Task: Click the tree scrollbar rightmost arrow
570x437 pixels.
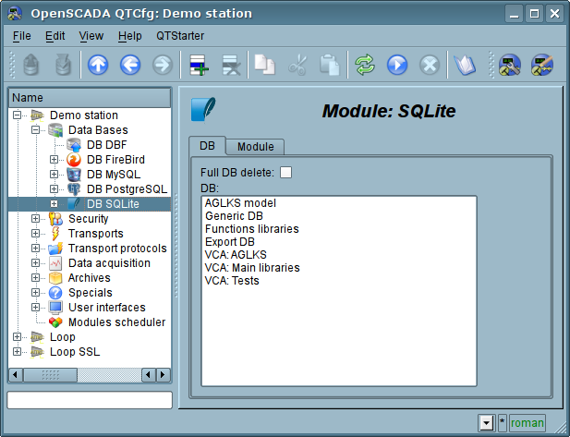Action: click(163, 375)
